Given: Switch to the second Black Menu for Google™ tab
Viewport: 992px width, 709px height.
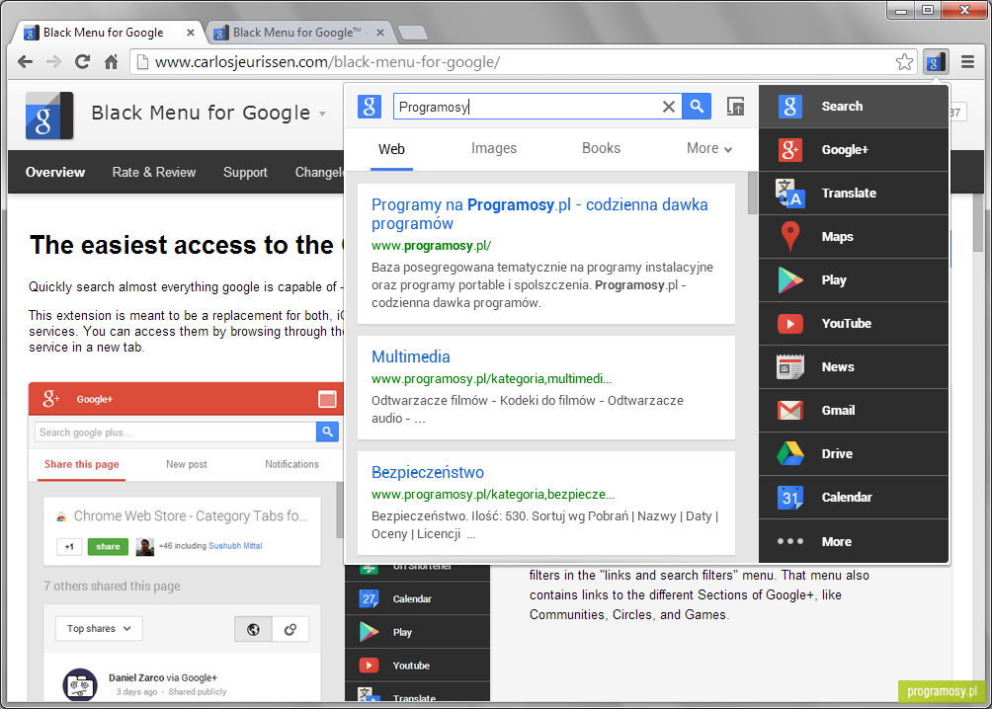Looking at the screenshot, I should (x=296, y=33).
